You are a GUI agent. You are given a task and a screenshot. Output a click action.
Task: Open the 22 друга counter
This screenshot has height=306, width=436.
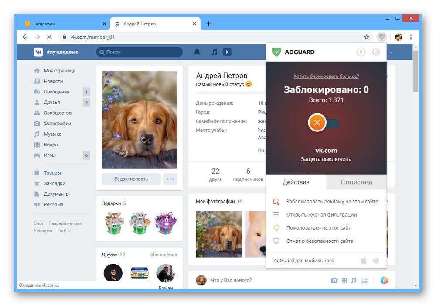tap(215, 175)
